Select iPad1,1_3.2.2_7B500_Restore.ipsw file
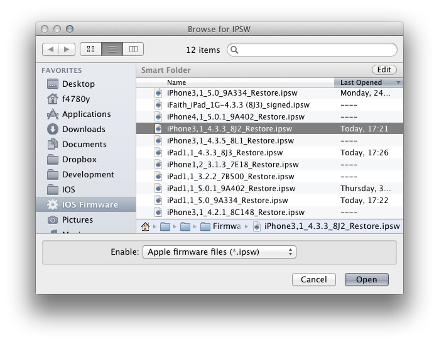Image resolution: width=439 pixels, height=344 pixels. [269, 176]
